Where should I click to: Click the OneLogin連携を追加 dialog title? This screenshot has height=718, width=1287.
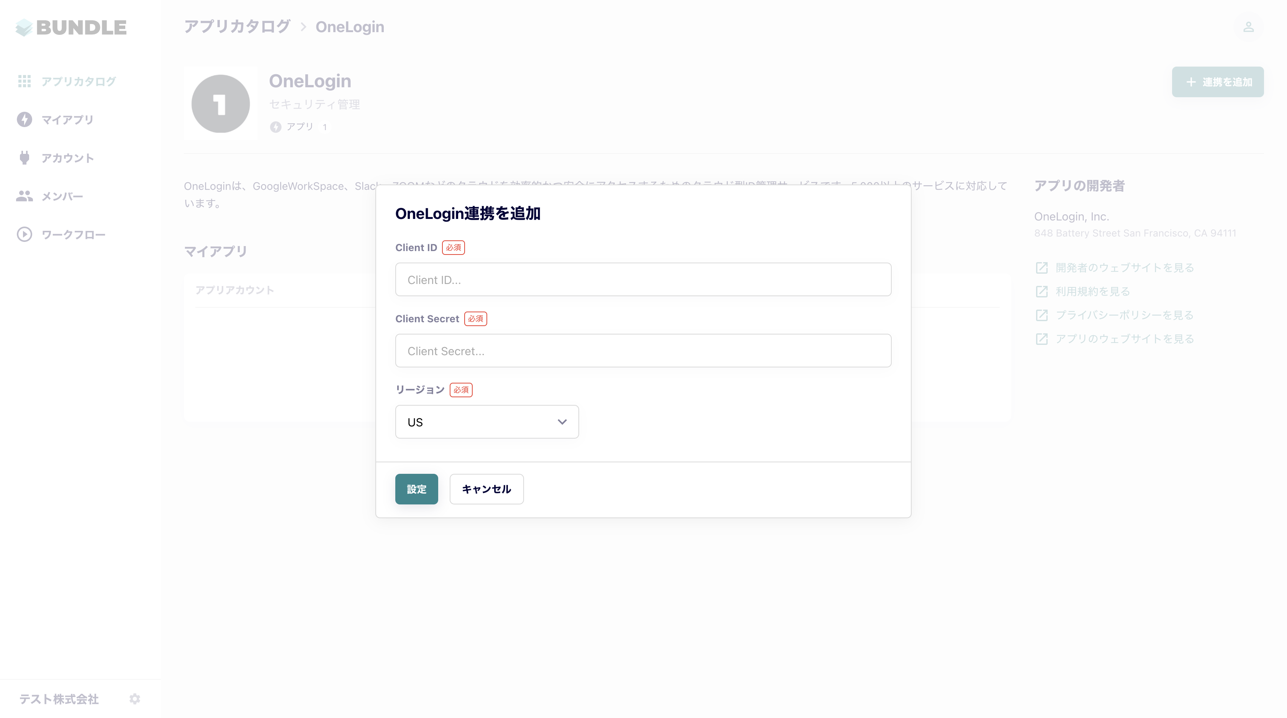(468, 214)
